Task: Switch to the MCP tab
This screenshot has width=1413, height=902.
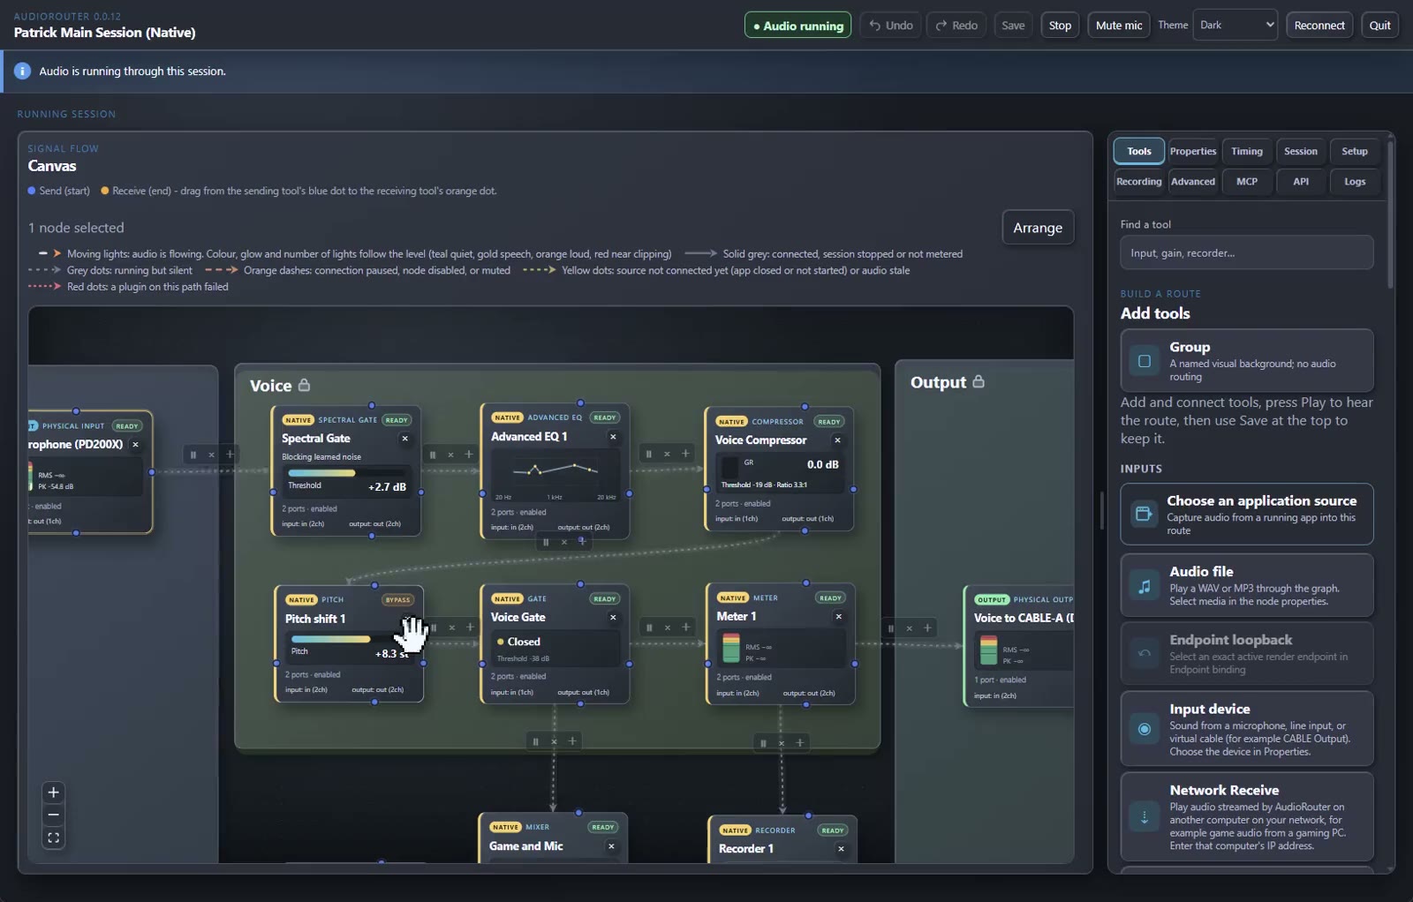Action: (1247, 181)
